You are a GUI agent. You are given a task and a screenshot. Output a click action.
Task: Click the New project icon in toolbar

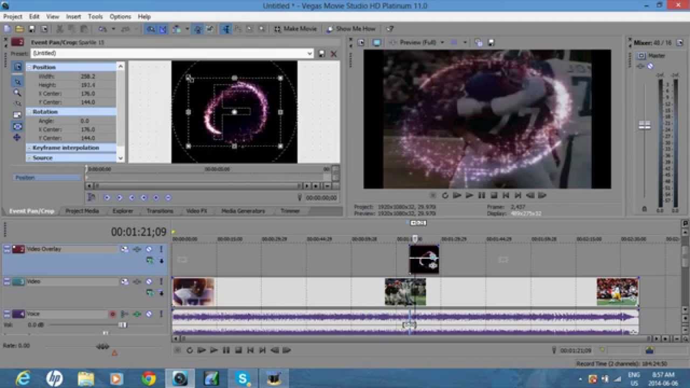pyautogui.click(x=7, y=29)
